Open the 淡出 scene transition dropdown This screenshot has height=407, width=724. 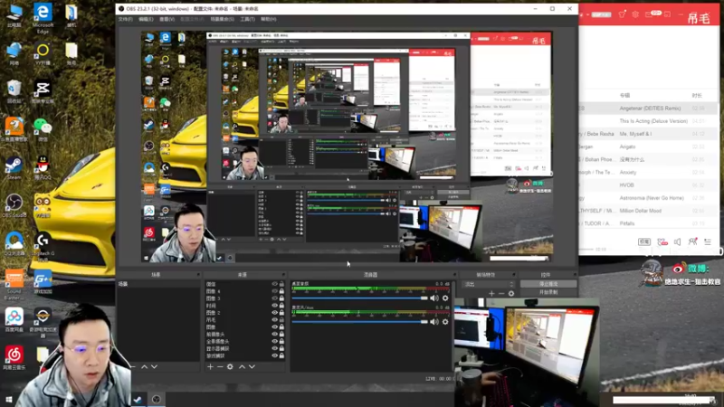pos(489,284)
